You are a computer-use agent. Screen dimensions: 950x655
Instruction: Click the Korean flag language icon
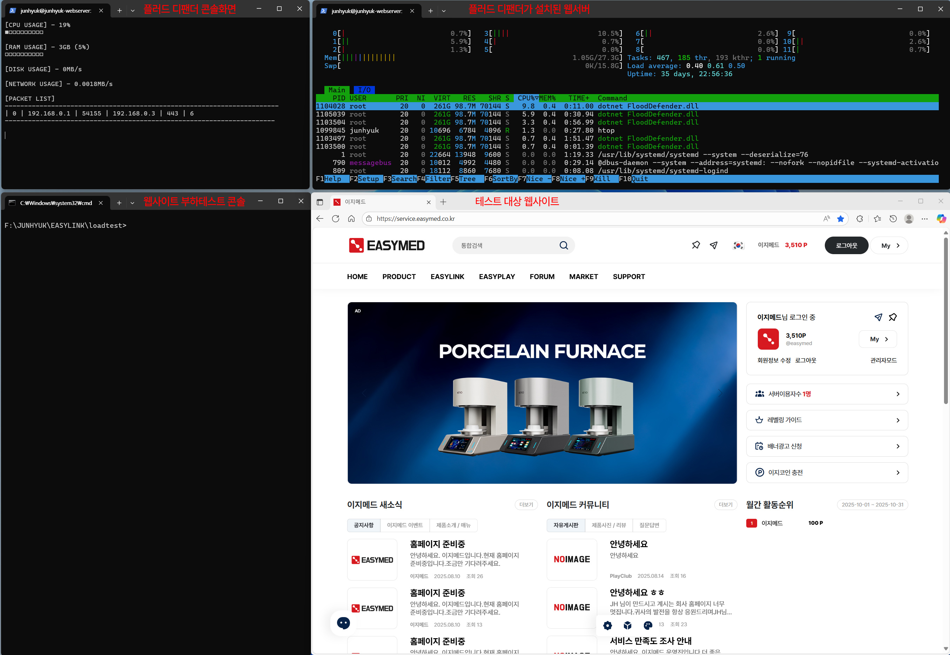pyautogui.click(x=738, y=245)
